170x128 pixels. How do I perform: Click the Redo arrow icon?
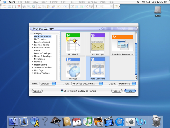[65, 7]
